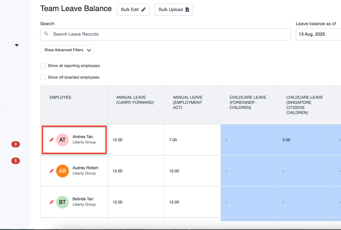Image resolution: width=341 pixels, height=230 pixels.
Task: Click Andrea Tan's 12.00 carry forward balance
Action: [x=117, y=140]
